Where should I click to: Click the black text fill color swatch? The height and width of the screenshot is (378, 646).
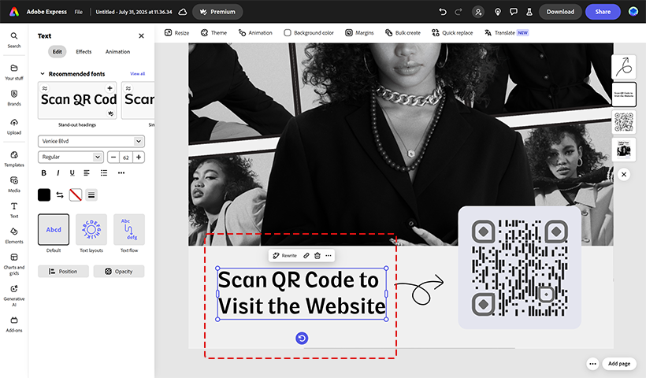44,195
